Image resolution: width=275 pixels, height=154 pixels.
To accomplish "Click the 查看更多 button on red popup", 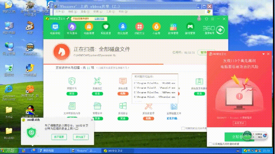I will coord(239,123).
